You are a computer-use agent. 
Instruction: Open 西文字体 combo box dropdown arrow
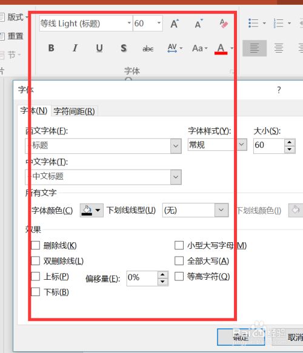[176, 146]
